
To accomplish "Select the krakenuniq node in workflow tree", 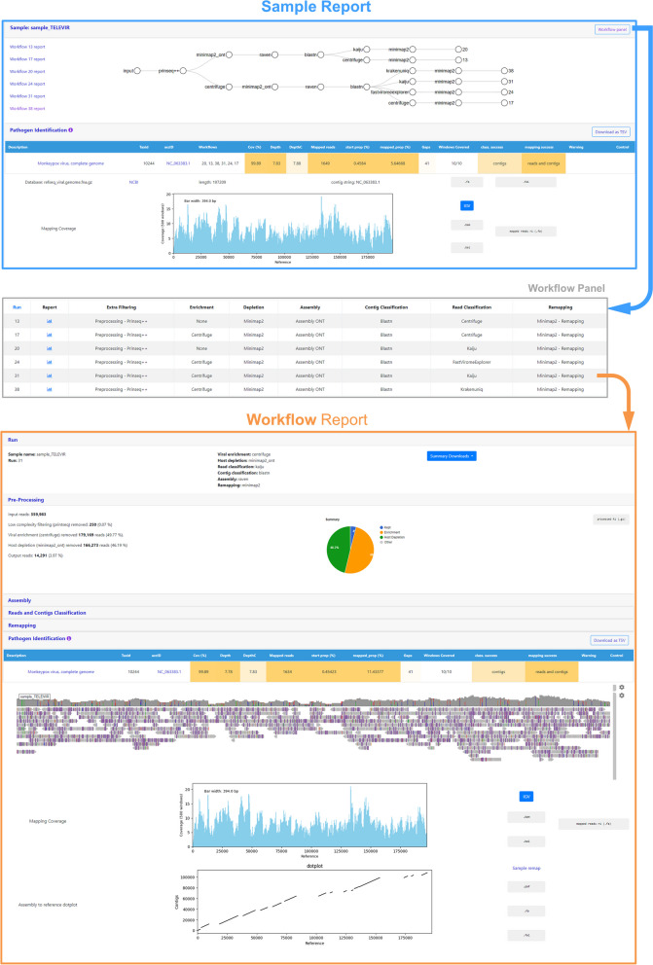I will coord(413,71).
